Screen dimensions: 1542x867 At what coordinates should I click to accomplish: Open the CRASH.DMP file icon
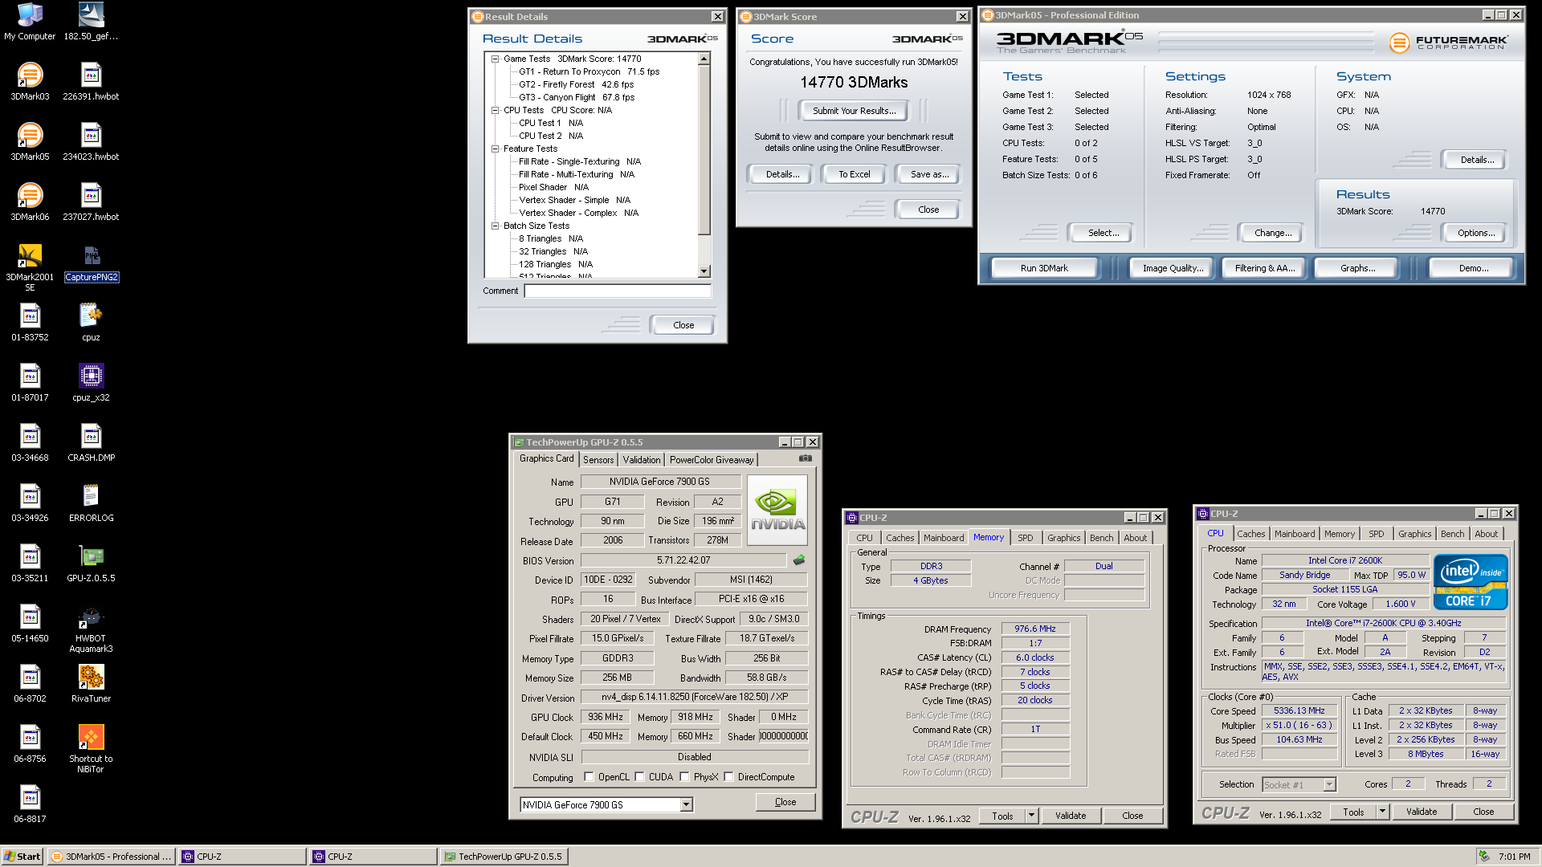pyautogui.click(x=91, y=443)
